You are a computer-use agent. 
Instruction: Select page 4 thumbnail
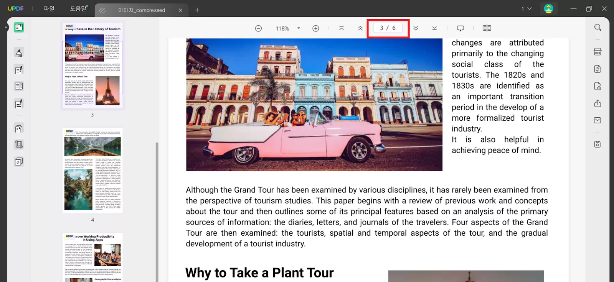pyautogui.click(x=92, y=171)
